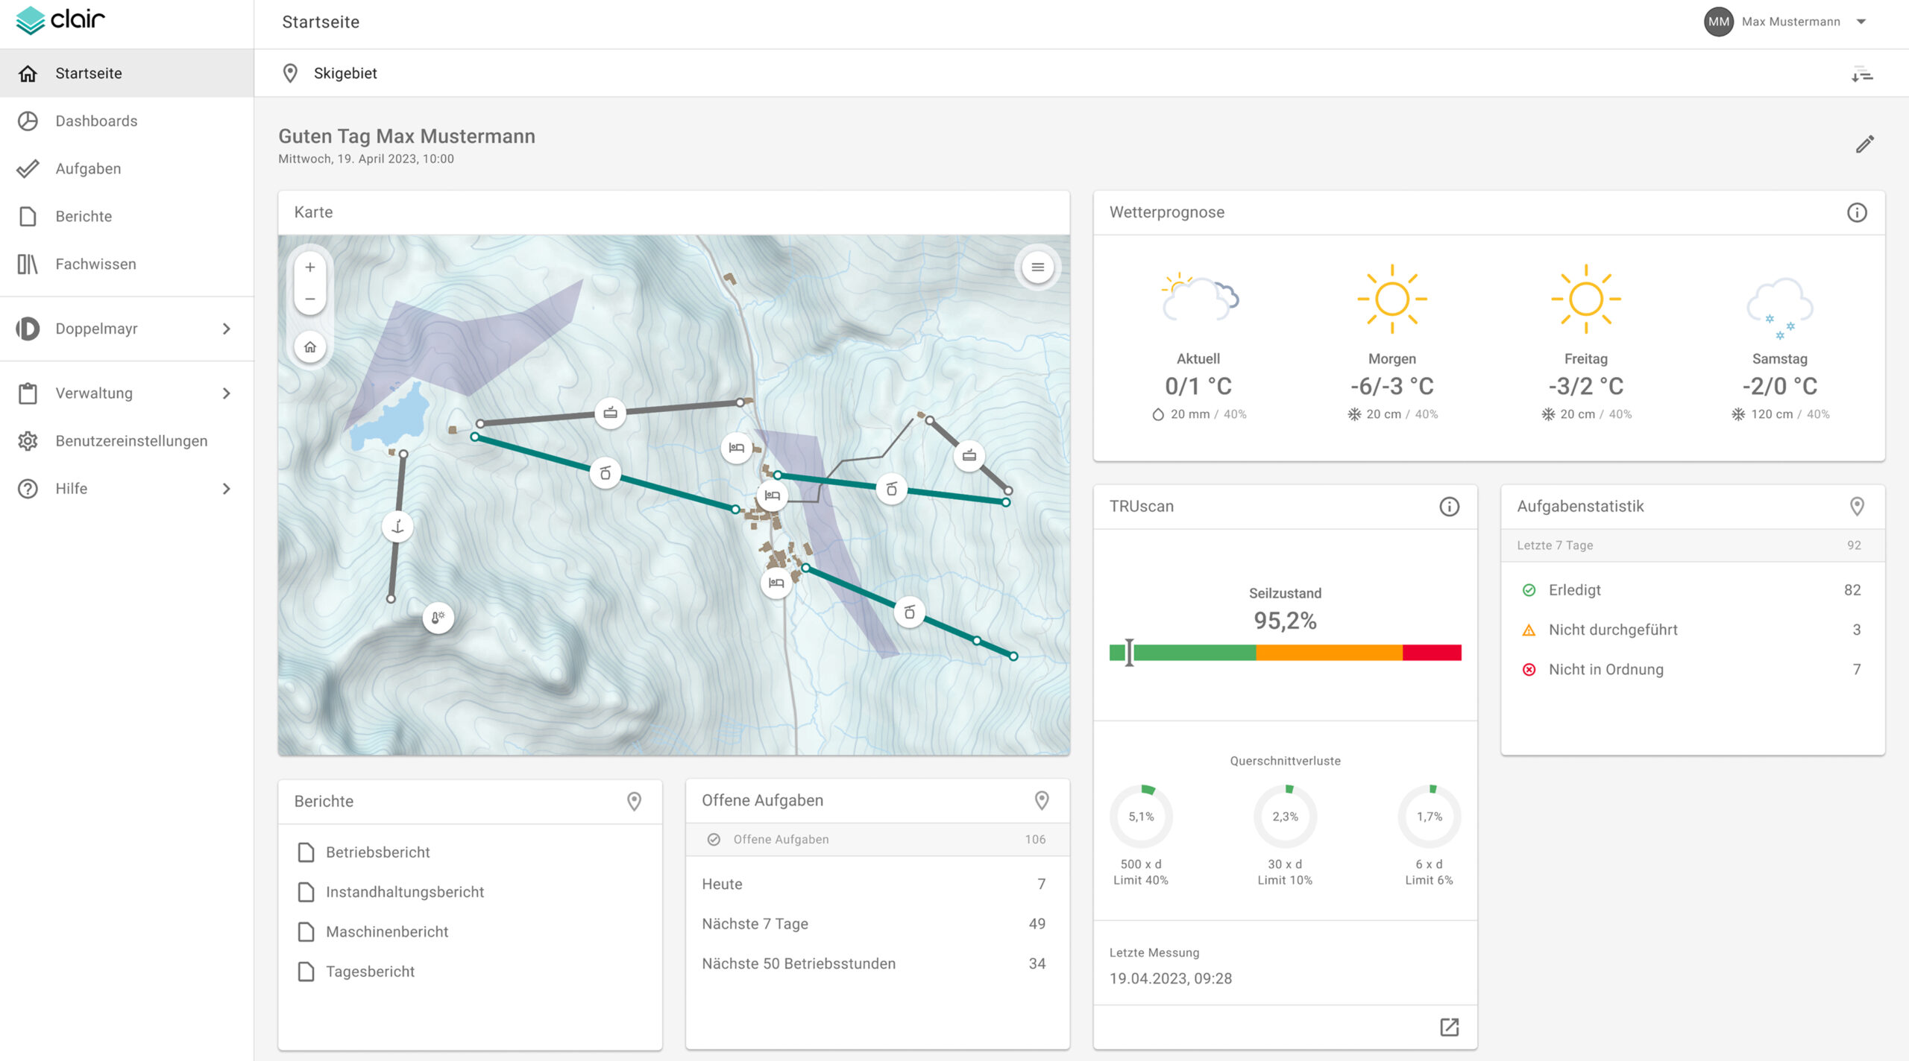The image size is (1909, 1061).
Task: Expand the Verwaltung submenu chevron
Action: coord(227,393)
